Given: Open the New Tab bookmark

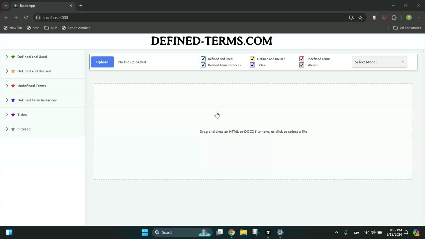Looking at the screenshot, I should click(13, 28).
